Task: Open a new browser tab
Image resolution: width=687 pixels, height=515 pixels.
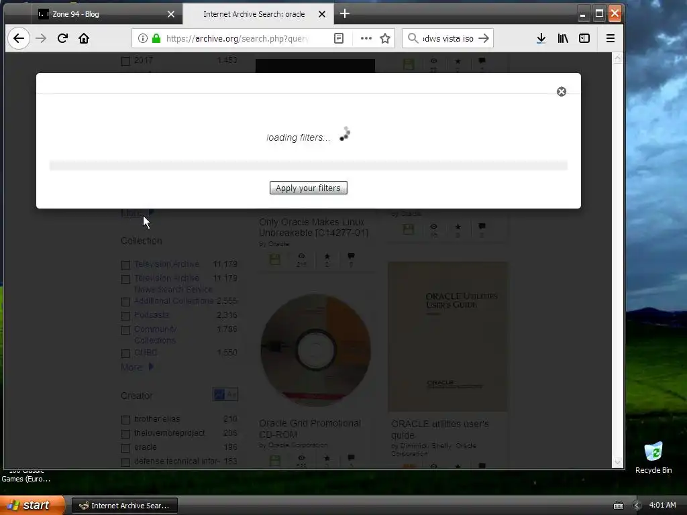Action: [345, 14]
